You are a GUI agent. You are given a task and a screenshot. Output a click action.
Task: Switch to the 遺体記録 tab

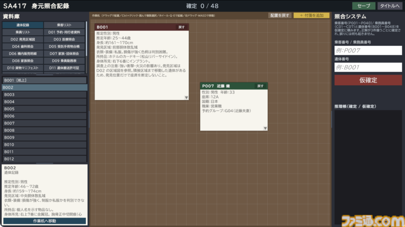click(23, 25)
